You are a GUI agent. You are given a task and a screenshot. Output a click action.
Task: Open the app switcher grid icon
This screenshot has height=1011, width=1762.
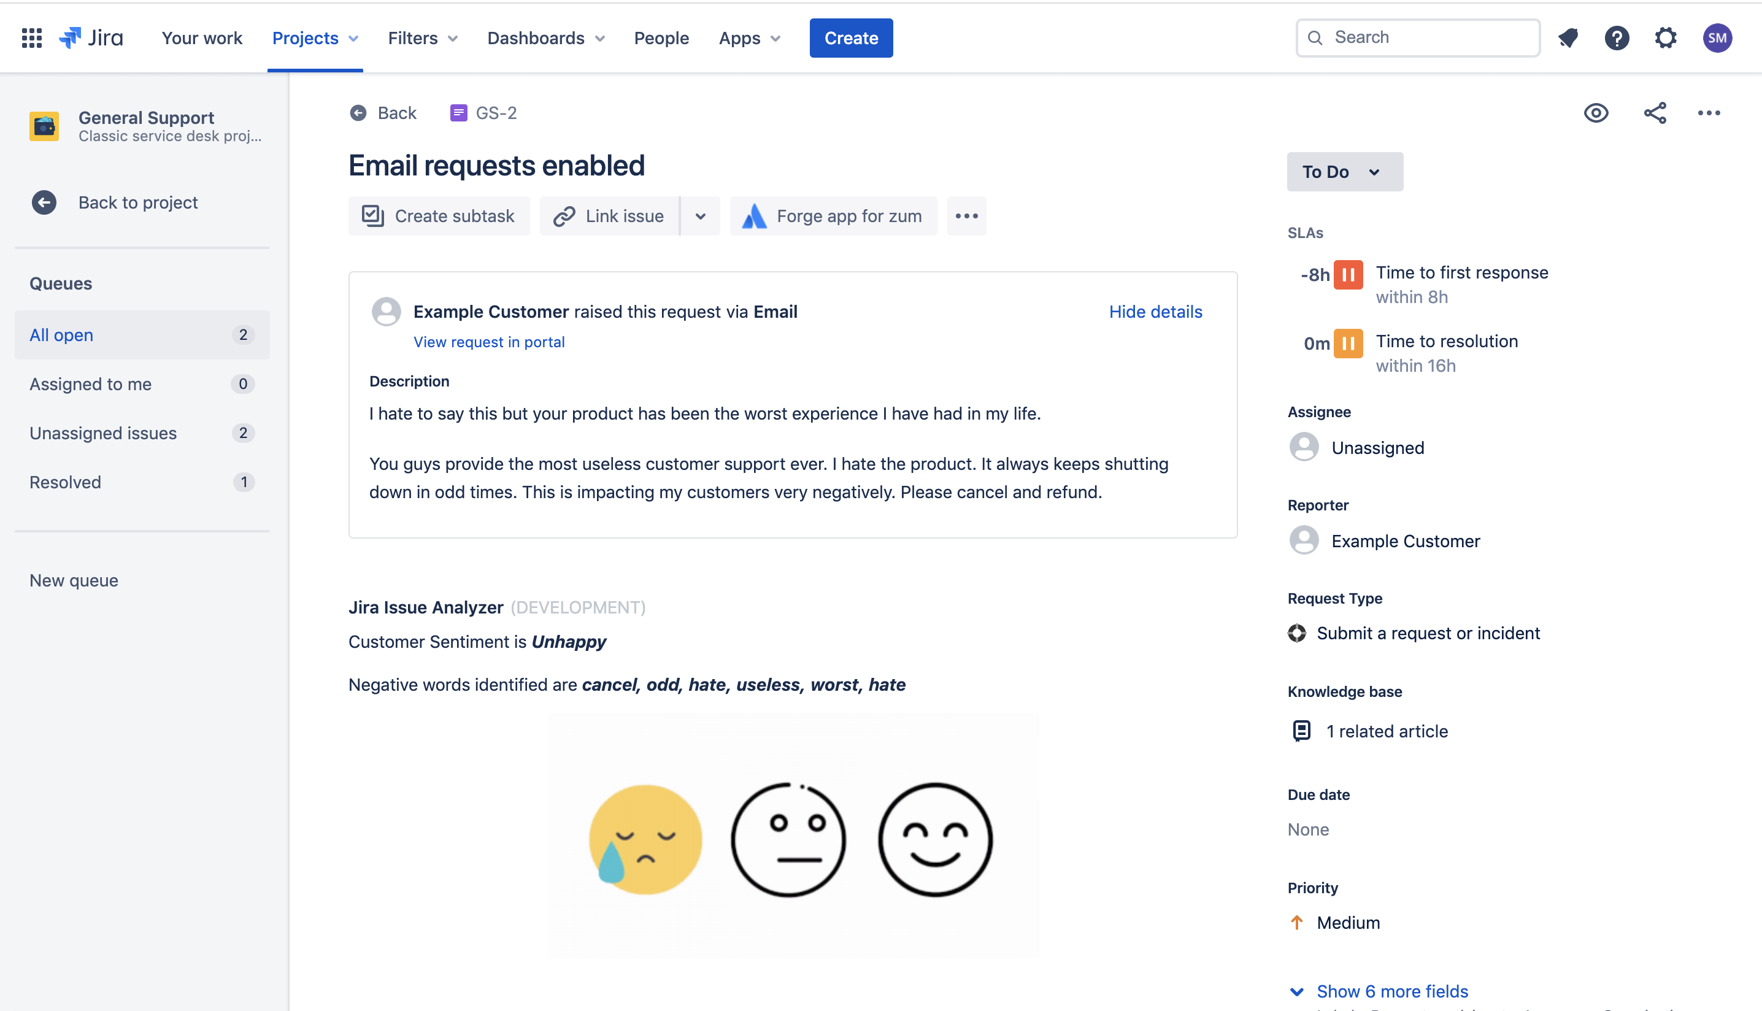(32, 37)
